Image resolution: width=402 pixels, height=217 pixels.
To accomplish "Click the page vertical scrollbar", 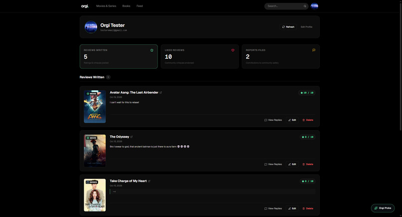I will tap(401, 66).
